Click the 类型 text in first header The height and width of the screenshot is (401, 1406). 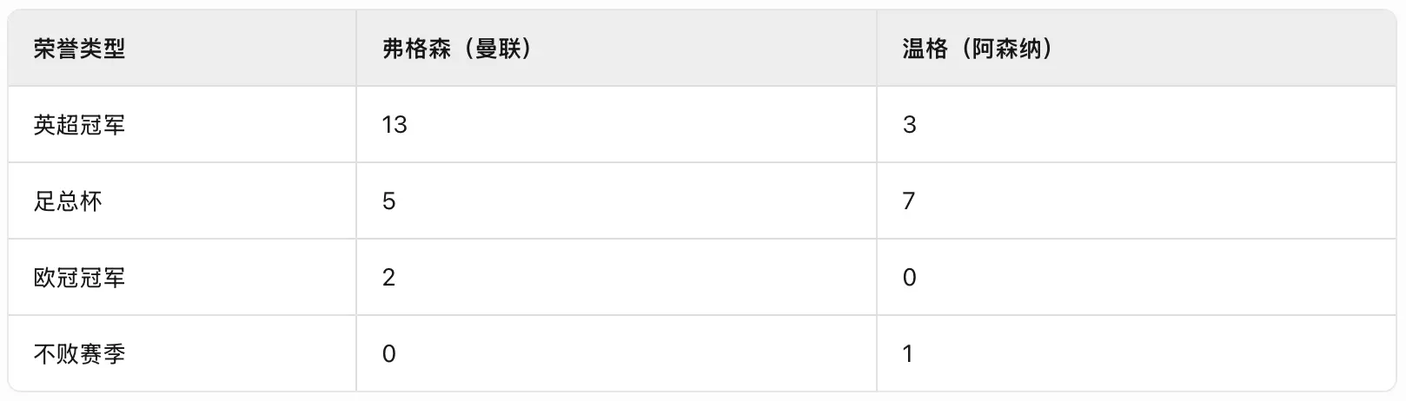pos(103,49)
